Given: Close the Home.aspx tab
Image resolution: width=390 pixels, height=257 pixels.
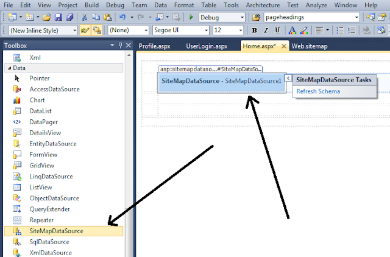Looking at the screenshot, I should 283,46.
